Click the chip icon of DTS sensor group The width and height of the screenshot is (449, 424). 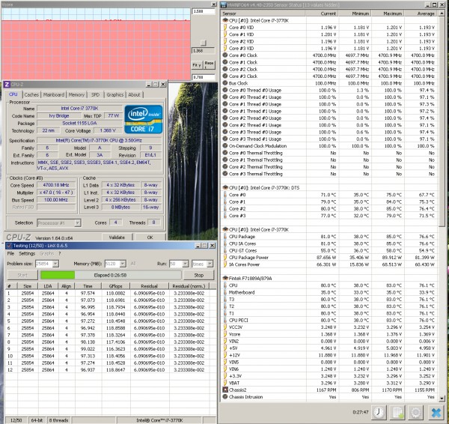225,188
